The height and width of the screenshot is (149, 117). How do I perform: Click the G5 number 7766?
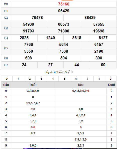[28, 45]
